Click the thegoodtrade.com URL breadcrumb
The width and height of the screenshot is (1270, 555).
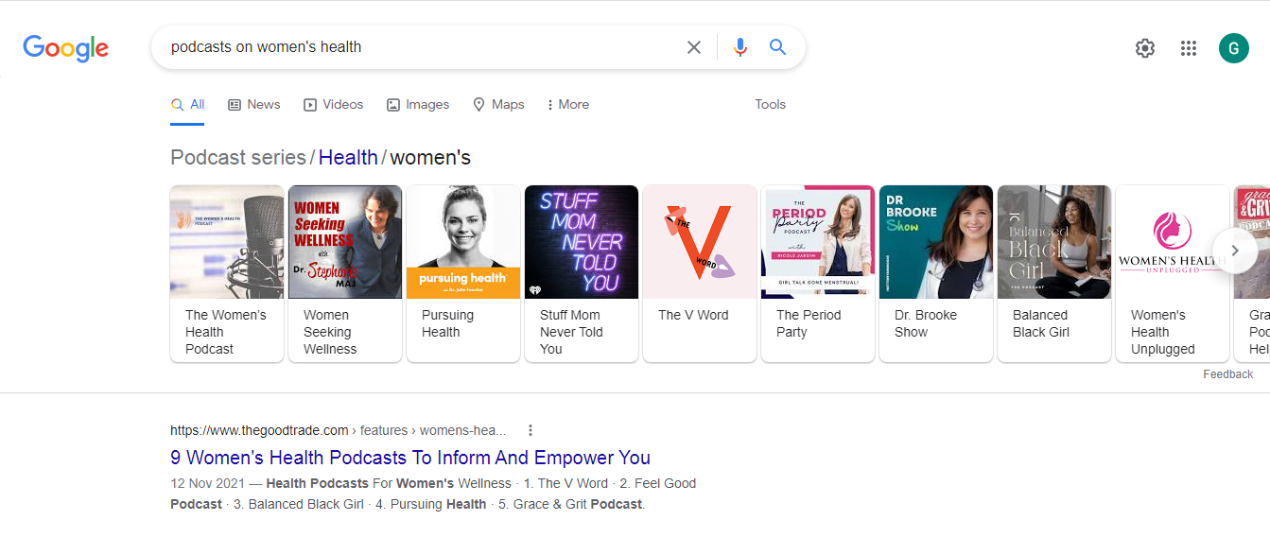(339, 430)
